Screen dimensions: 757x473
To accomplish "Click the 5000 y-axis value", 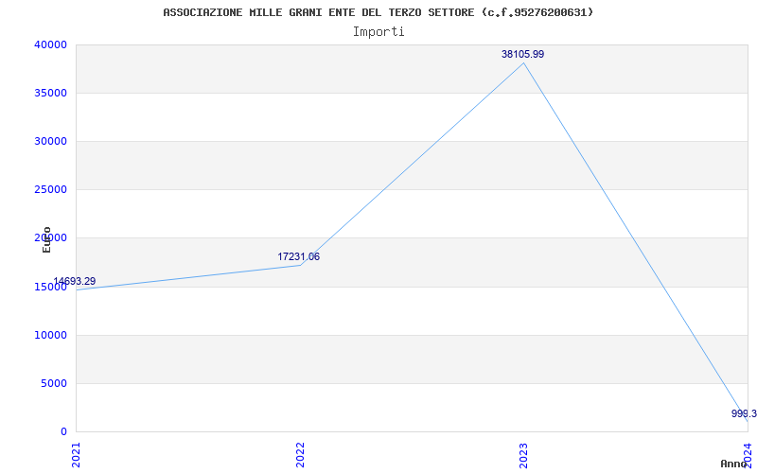I will (54, 383).
